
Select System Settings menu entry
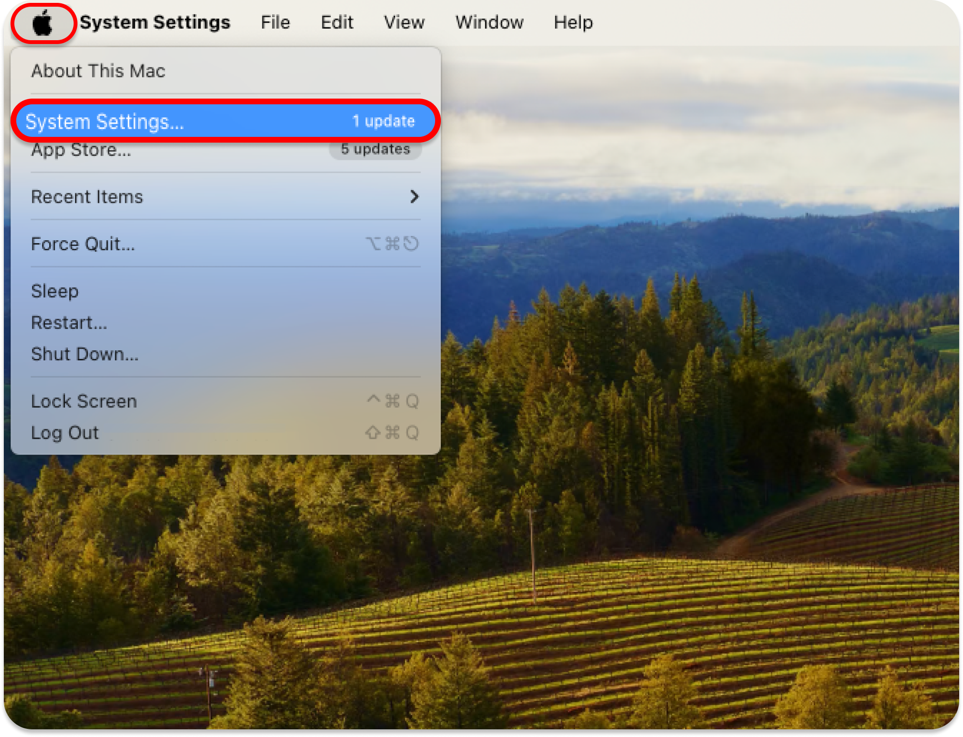click(x=105, y=122)
